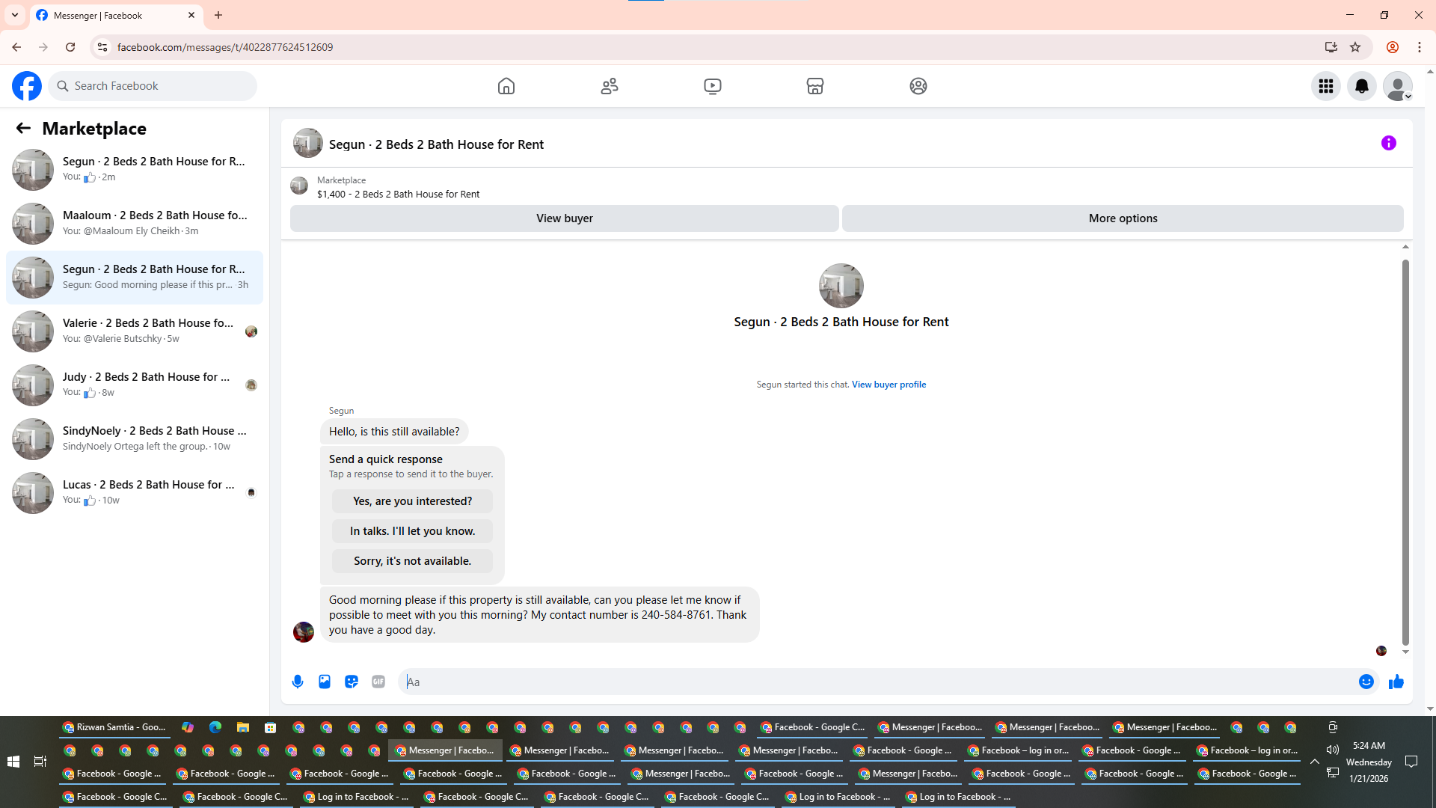Image resolution: width=1436 pixels, height=808 pixels.
Task: Go to Marketplace tab in navbar
Action: tap(814, 86)
